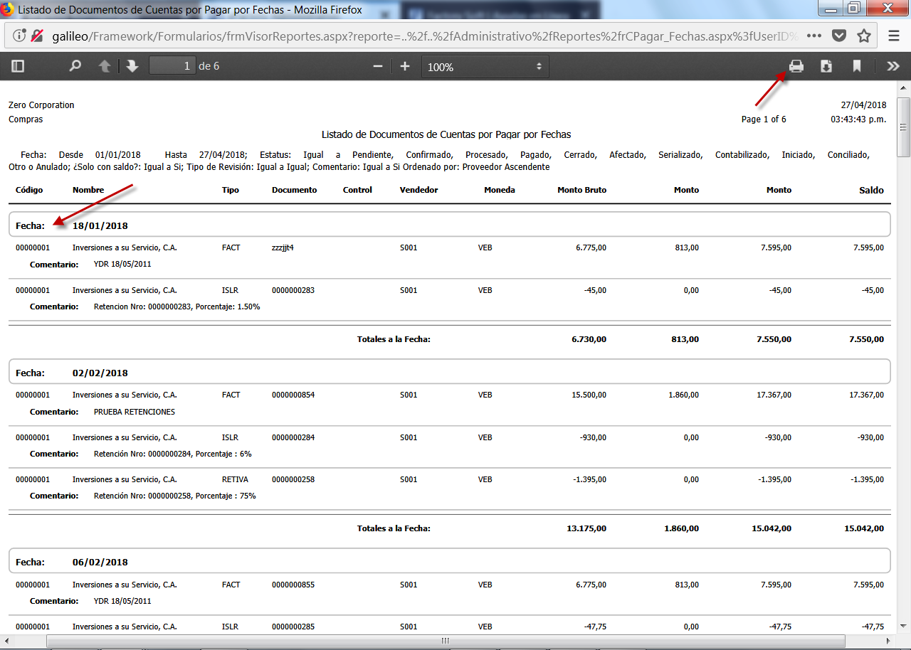The height and width of the screenshot is (650, 911).
Task: Click the page number input field
Action: [172, 66]
